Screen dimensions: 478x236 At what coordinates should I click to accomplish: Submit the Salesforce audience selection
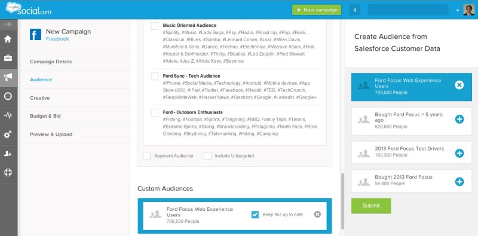click(371, 206)
